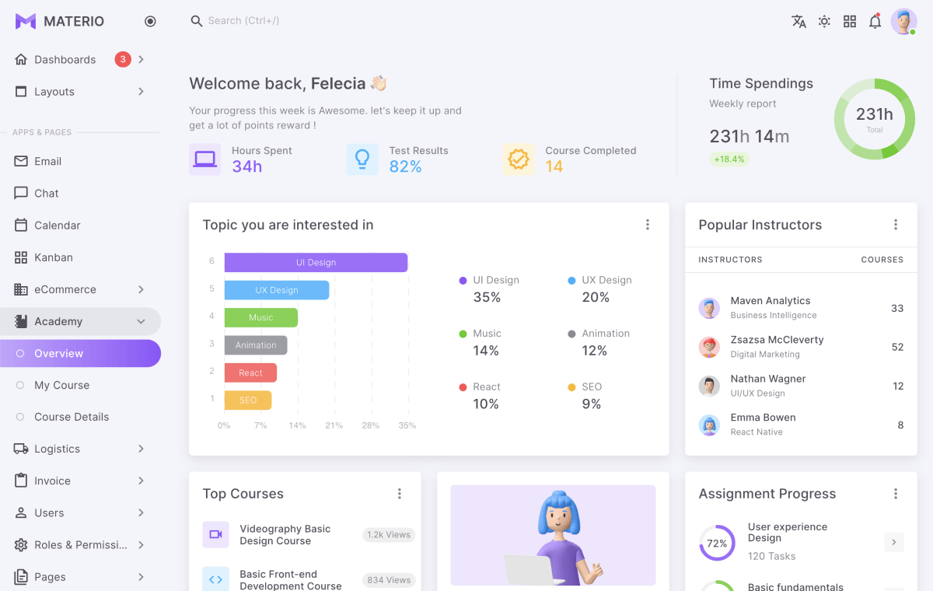933x591 pixels.
Task: Click the red React bar
Action: [250, 372]
